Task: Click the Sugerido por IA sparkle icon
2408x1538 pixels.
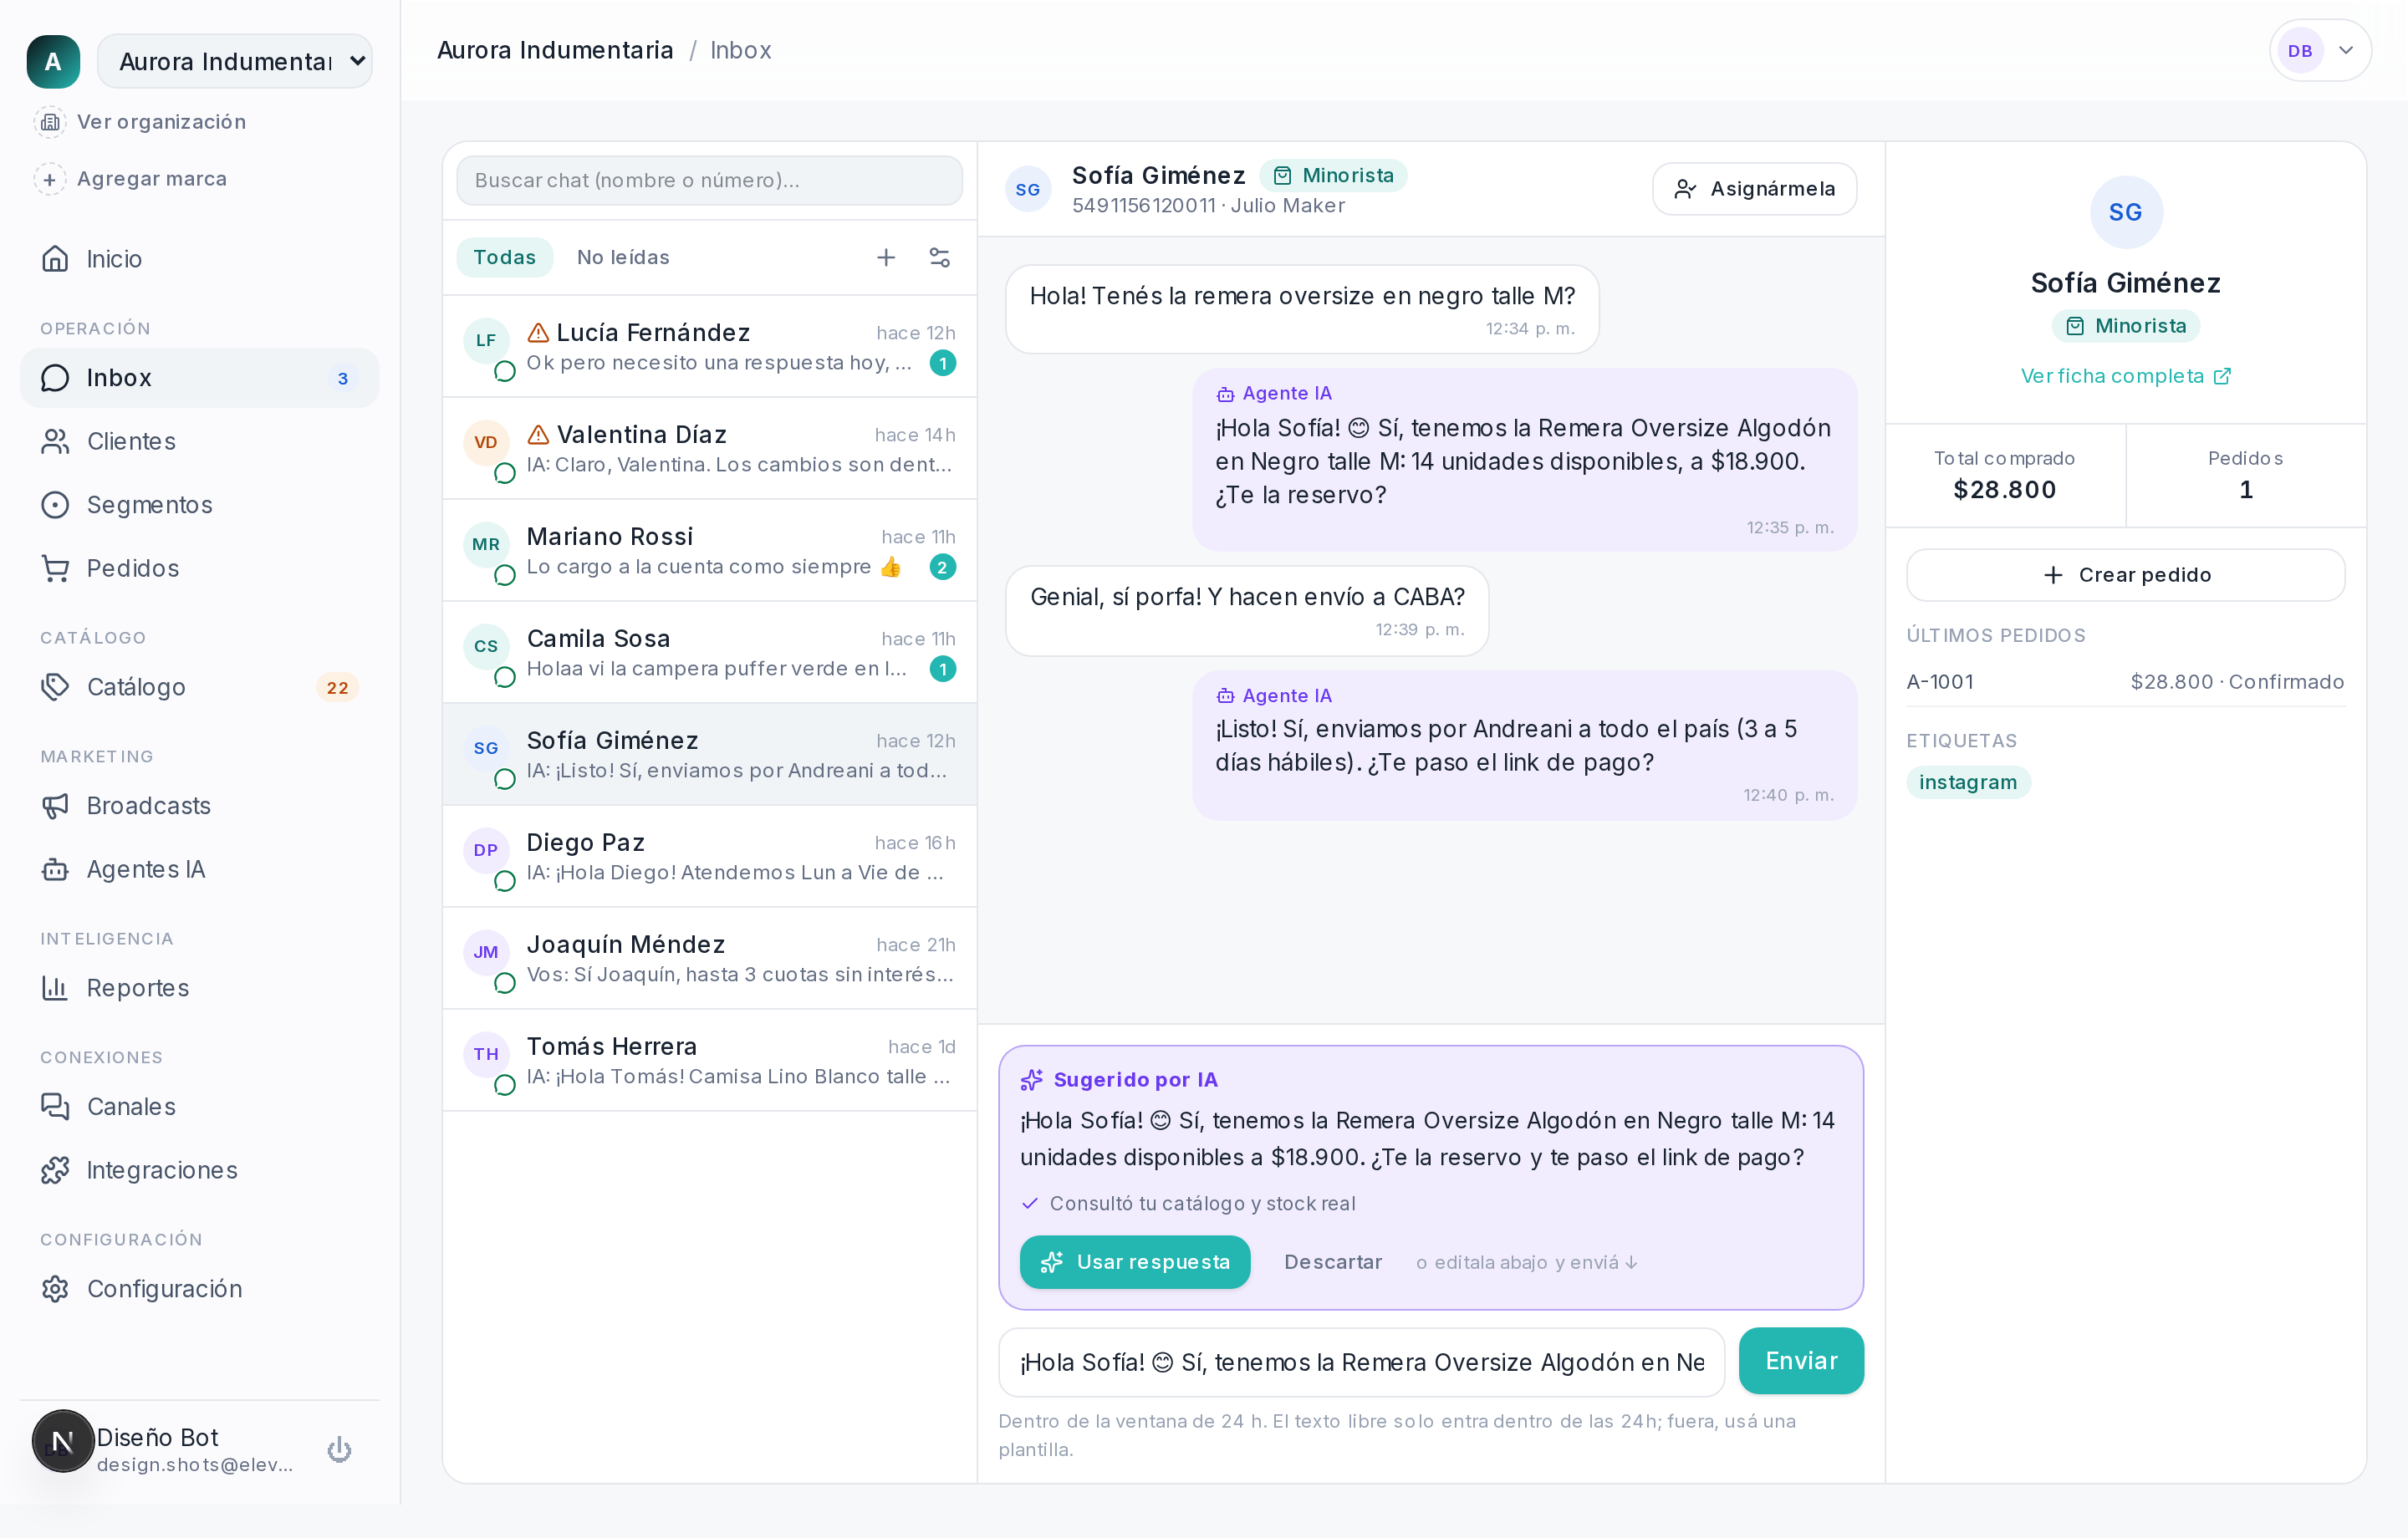Action: tap(1031, 1080)
